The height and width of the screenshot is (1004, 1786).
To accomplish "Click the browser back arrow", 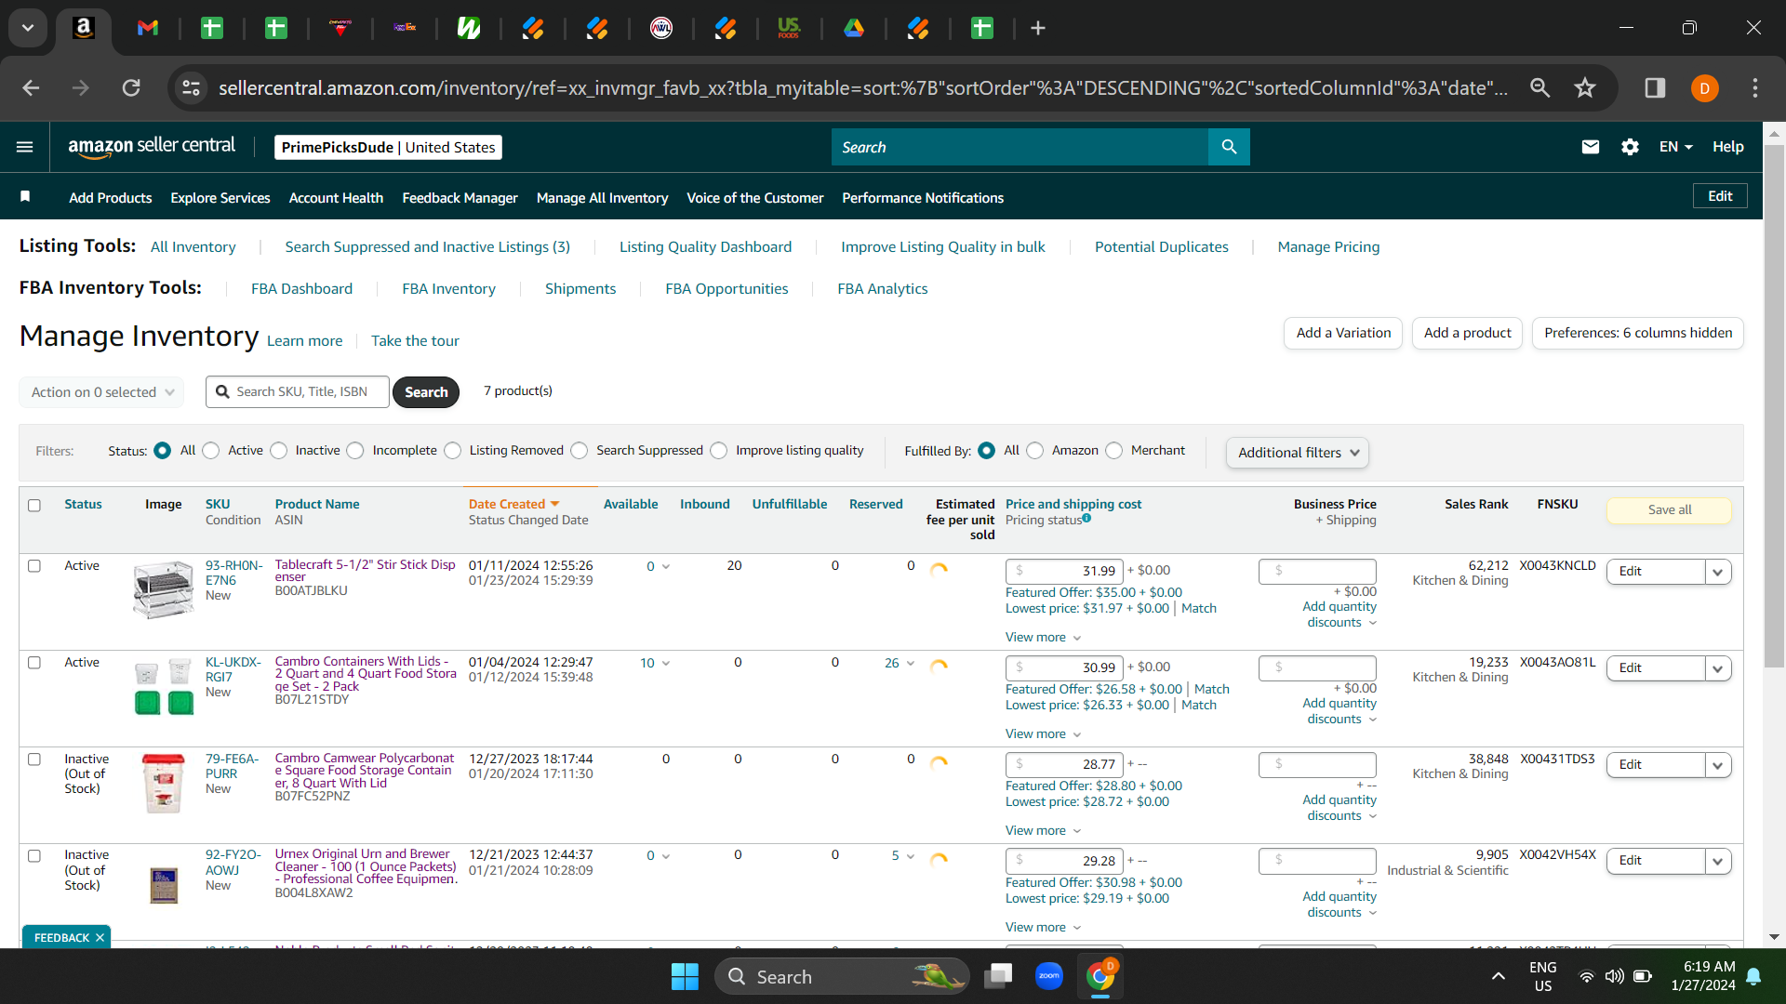I will [x=31, y=87].
